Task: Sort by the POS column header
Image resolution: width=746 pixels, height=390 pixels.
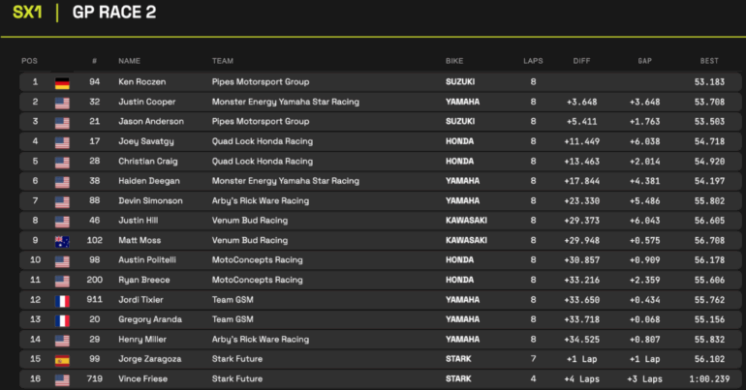Action: [x=30, y=60]
